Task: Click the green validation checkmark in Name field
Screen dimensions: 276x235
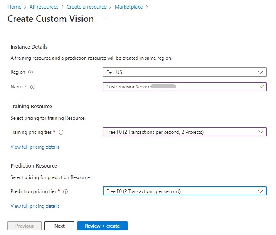Action: pyautogui.click(x=261, y=86)
